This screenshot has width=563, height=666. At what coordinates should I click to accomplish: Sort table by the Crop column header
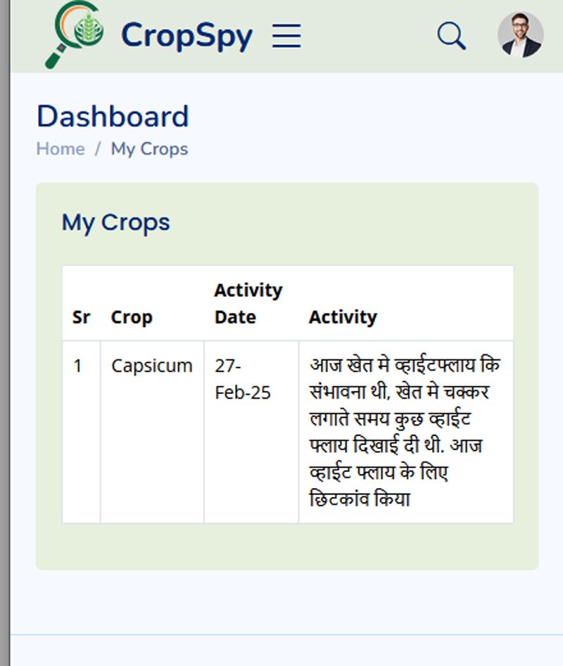[132, 316]
